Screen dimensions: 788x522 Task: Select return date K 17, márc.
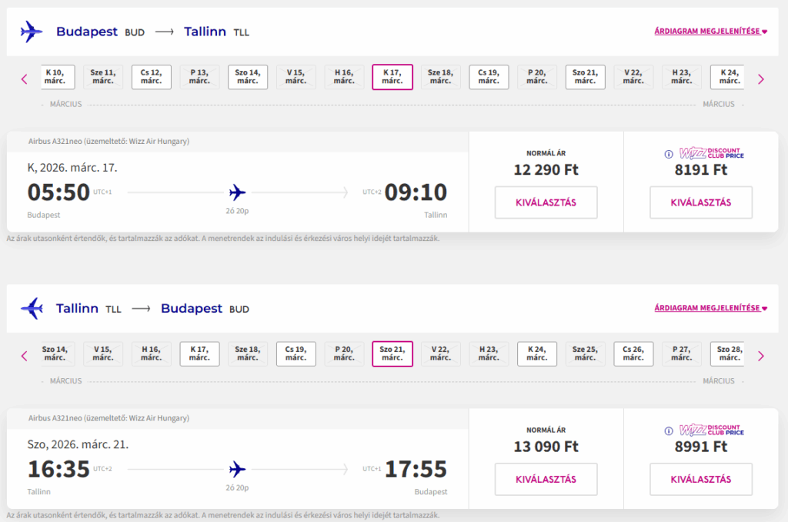click(x=199, y=354)
